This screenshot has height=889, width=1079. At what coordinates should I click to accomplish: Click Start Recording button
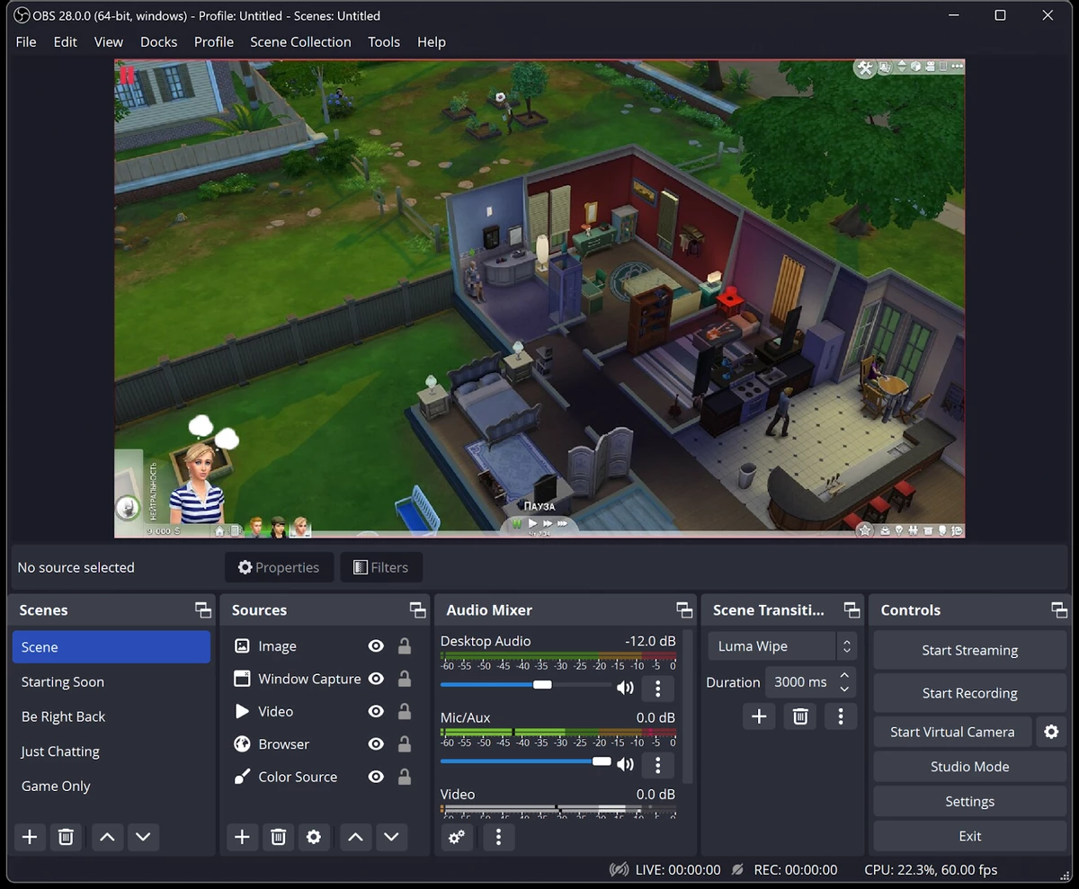click(x=969, y=693)
